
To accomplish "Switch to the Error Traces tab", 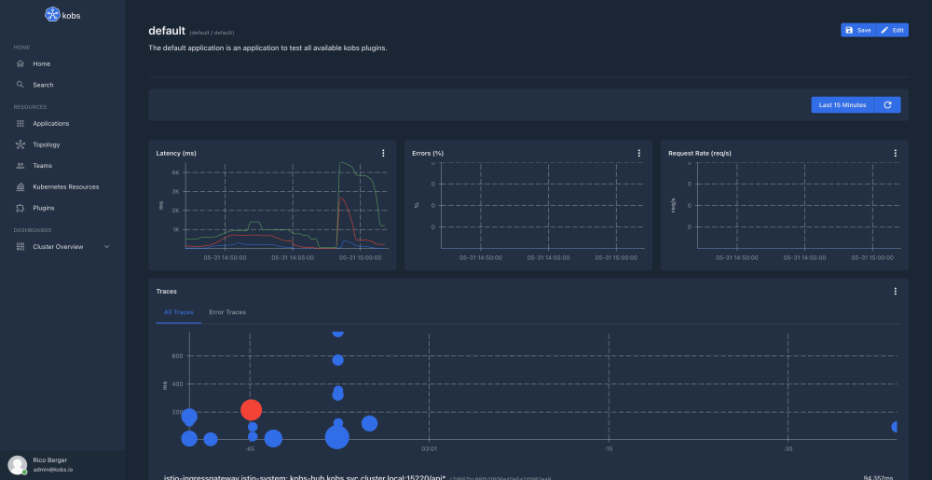I will 227,312.
